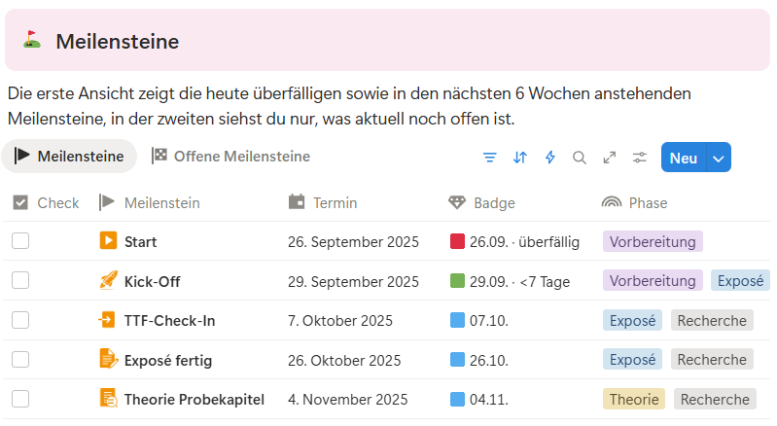Switch to the Offene Meilensteine view tab

[230, 156]
